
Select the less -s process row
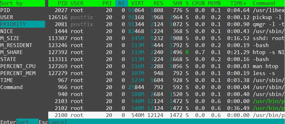tap(166, 73)
